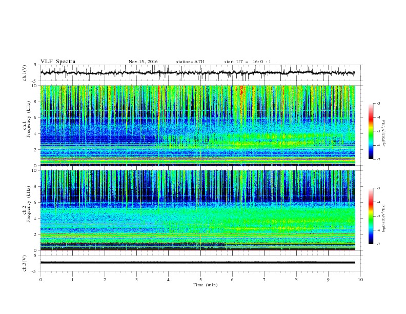
Task: Select the date text "Nov.15, 2016"
Action: click(x=143, y=62)
